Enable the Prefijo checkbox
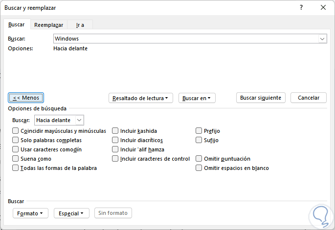This screenshot has height=230, width=335. click(x=199, y=131)
